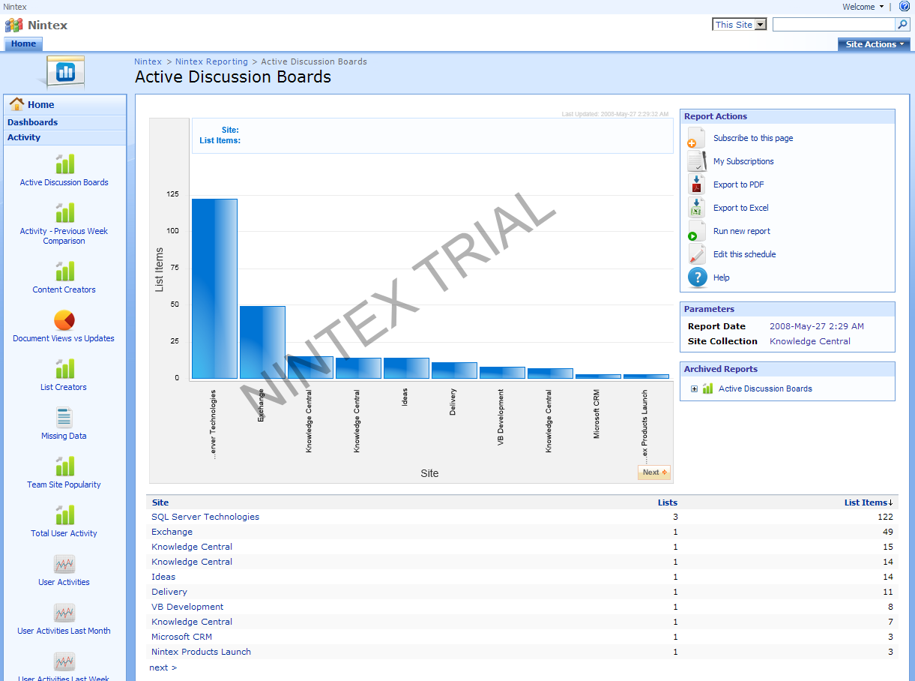Click the search magnifier button

[x=902, y=25]
